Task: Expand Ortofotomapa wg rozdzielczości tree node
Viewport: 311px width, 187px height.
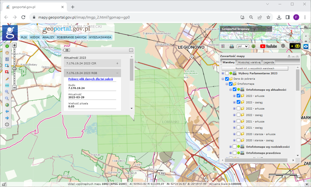Action: pyautogui.click(x=230, y=147)
